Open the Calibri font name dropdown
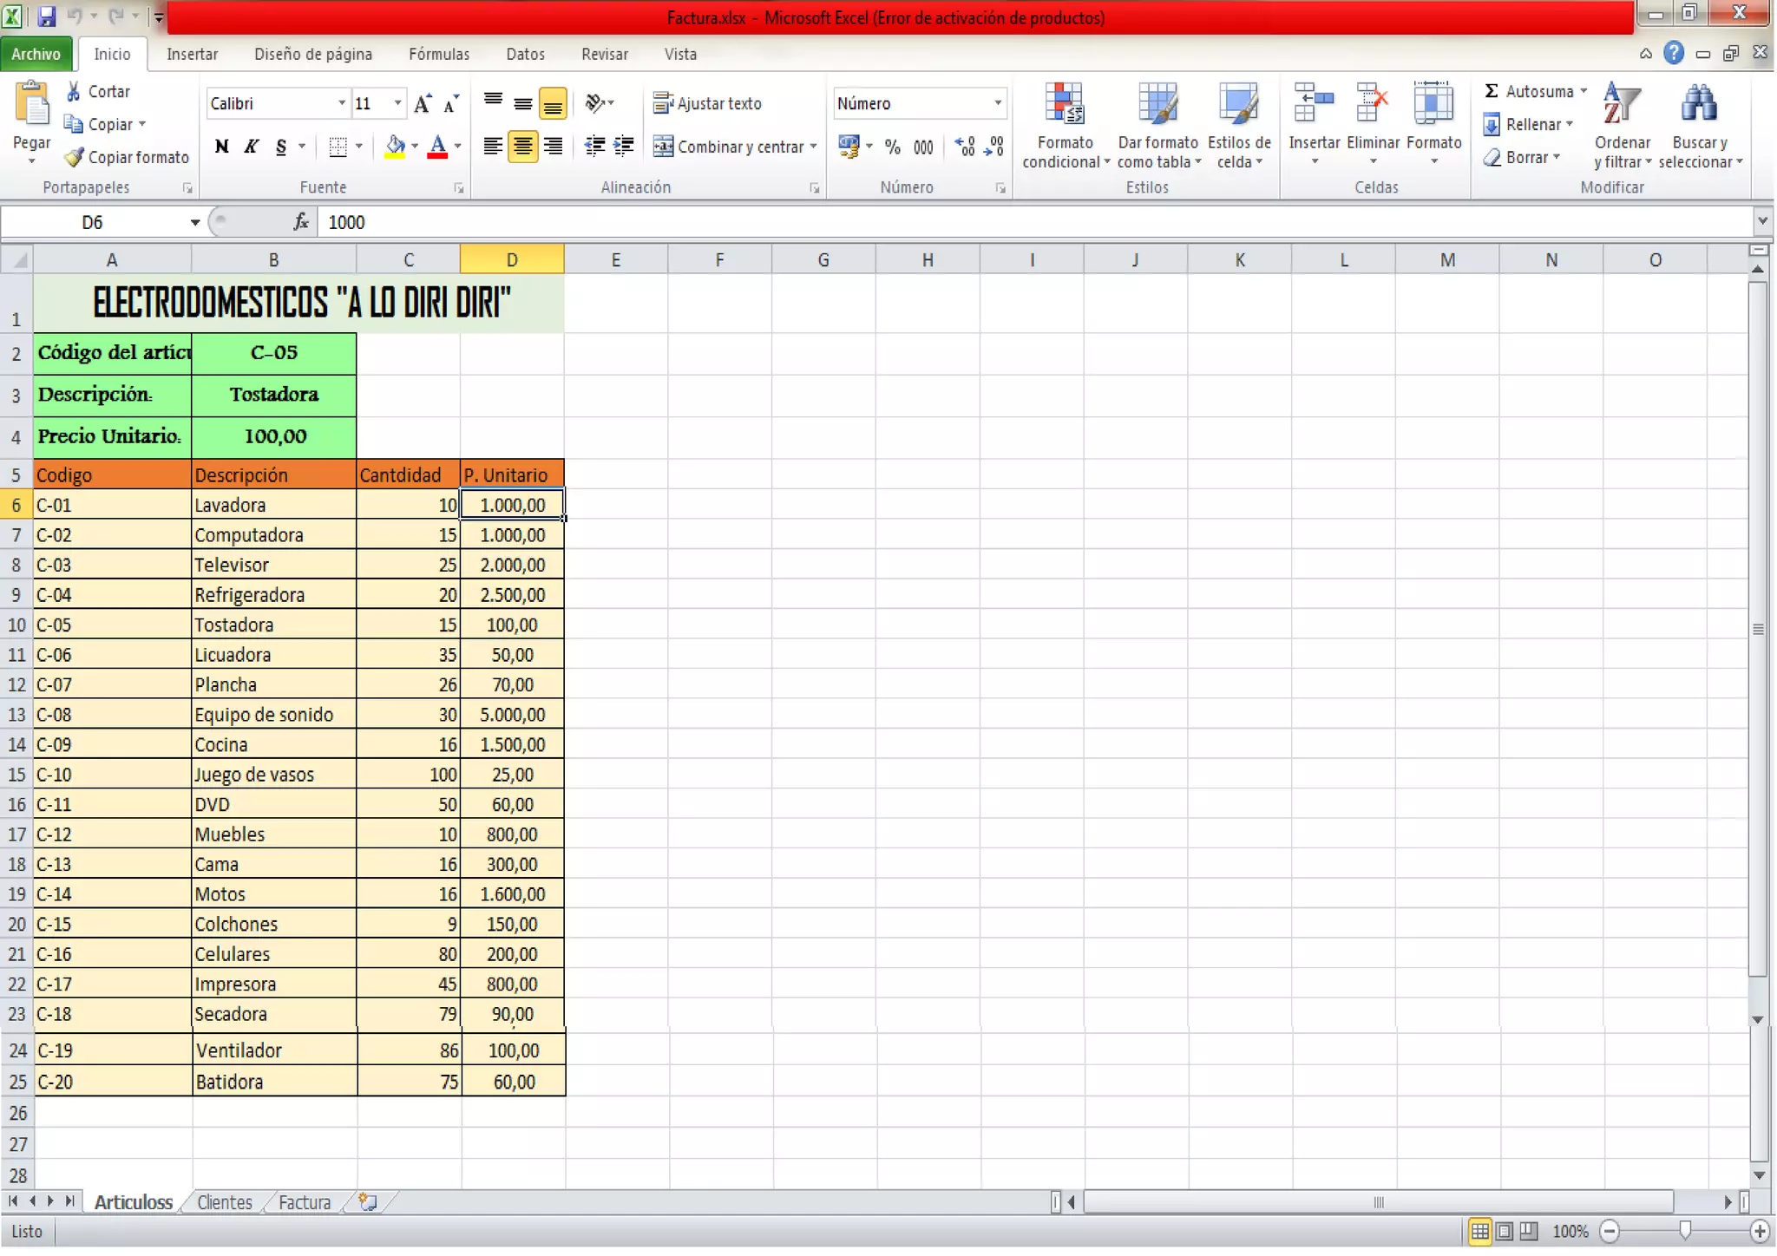Image resolution: width=1777 pixels, height=1256 pixels. coord(341,104)
